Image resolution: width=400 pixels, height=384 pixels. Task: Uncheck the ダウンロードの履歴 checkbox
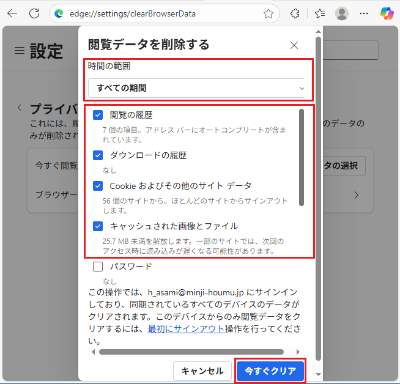pos(98,155)
